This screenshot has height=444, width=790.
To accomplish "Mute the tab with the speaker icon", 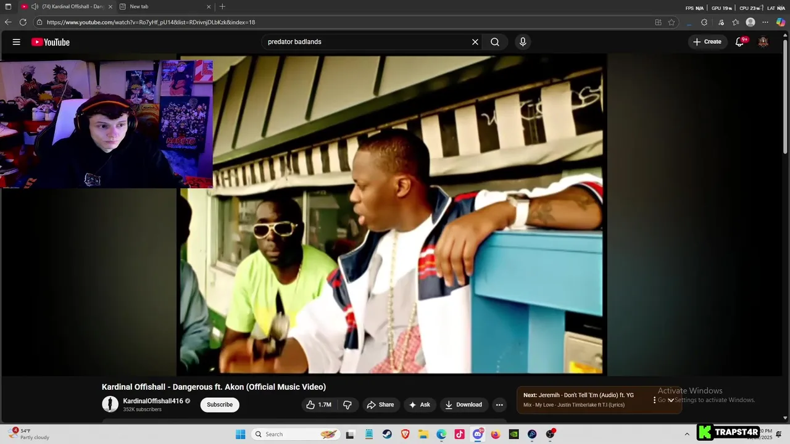I will point(35,7).
